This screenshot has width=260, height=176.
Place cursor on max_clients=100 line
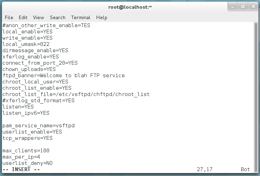click(x=26, y=151)
